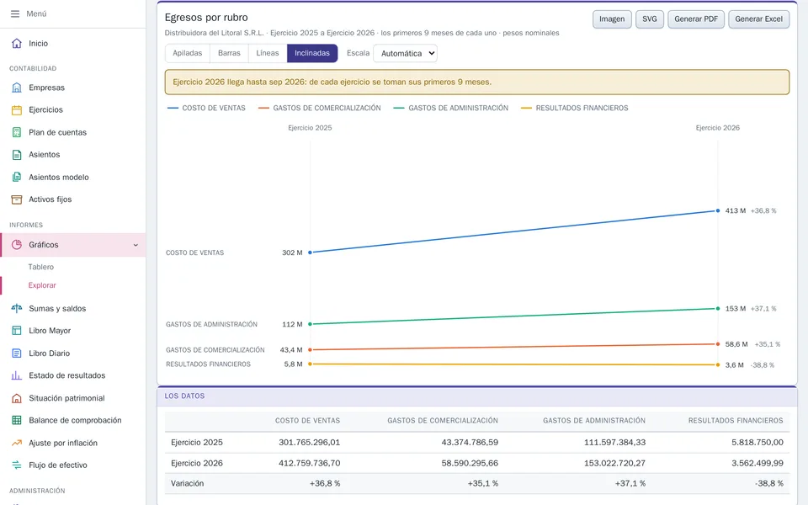Click the Libro Diario page icon

[x=17, y=353]
